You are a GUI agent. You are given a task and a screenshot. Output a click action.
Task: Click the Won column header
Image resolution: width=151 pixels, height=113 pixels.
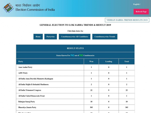coord(91,62)
